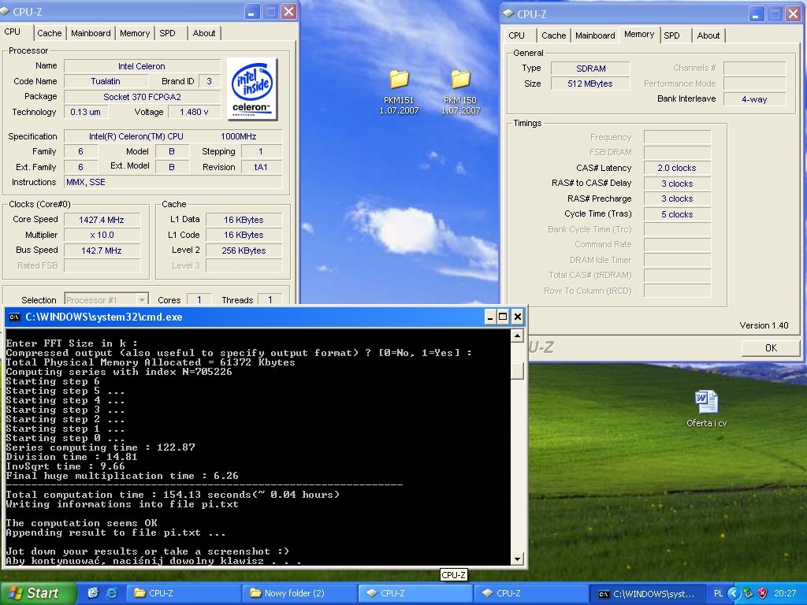Switch to Memory tab in left CPU-Z
This screenshot has width=807, height=605.
tap(134, 33)
